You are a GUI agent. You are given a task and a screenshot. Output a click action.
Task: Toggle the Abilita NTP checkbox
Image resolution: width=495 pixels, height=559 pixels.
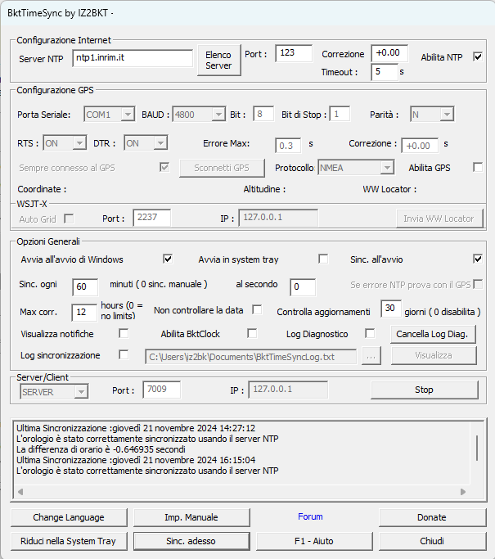[x=478, y=56]
